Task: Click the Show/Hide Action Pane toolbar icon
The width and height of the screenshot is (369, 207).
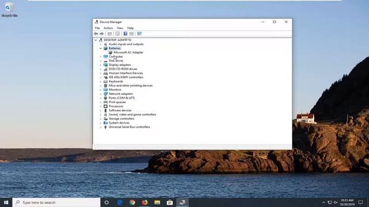Action: click(x=131, y=34)
